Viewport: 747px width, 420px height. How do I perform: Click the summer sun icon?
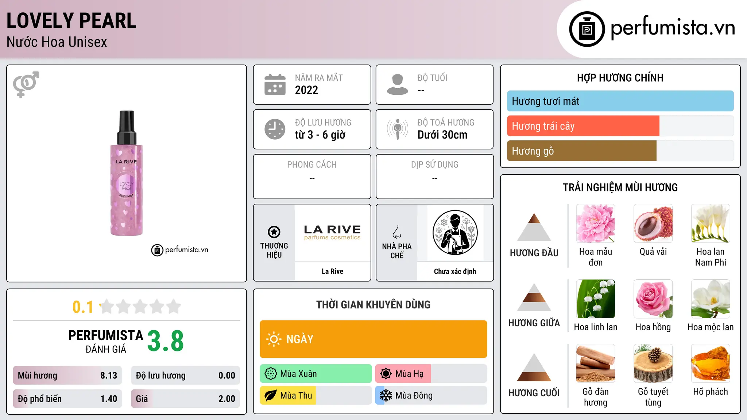coord(386,374)
